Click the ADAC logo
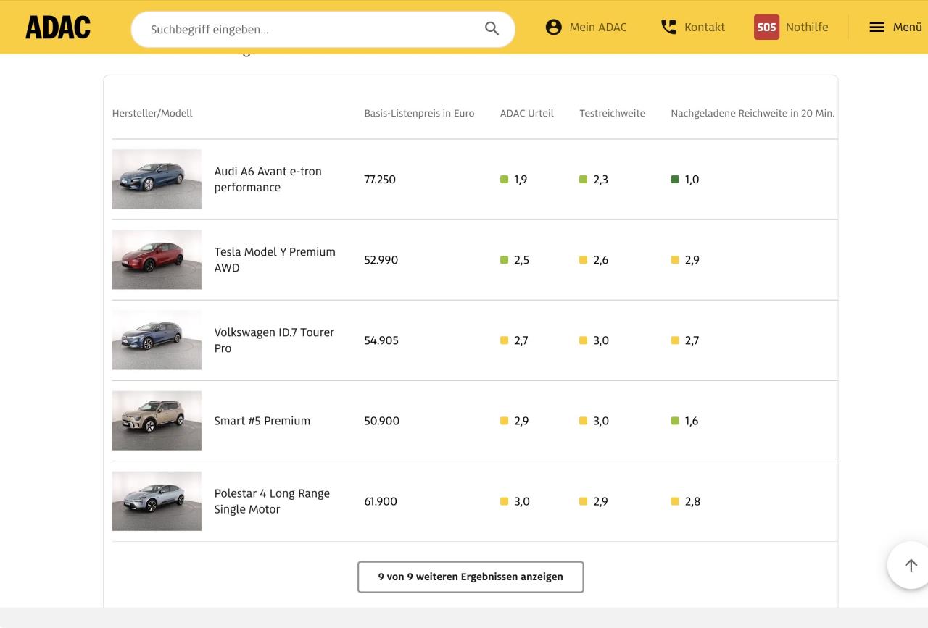 click(x=58, y=28)
